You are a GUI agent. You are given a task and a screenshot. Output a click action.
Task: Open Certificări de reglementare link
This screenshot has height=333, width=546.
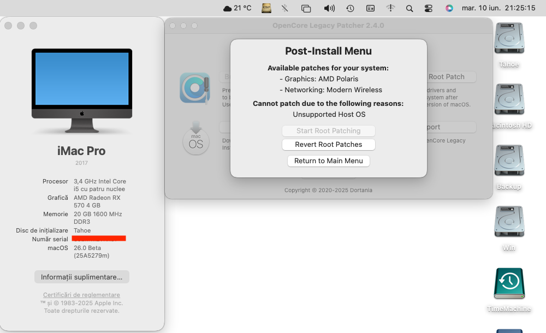point(81,295)
